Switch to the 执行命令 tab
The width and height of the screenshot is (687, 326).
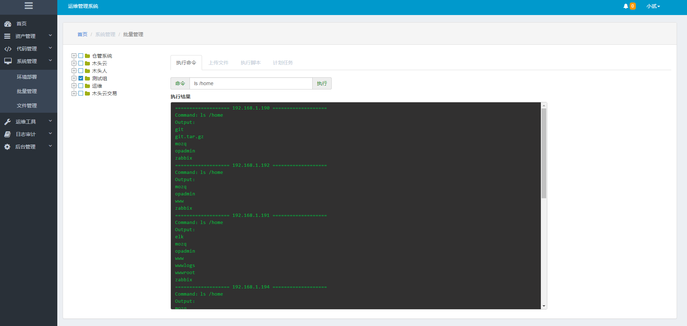(186, 63)
